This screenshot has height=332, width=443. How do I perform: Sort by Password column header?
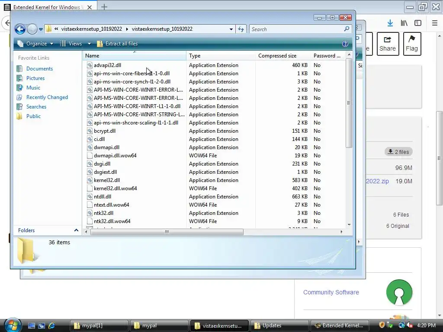point(328,56)
